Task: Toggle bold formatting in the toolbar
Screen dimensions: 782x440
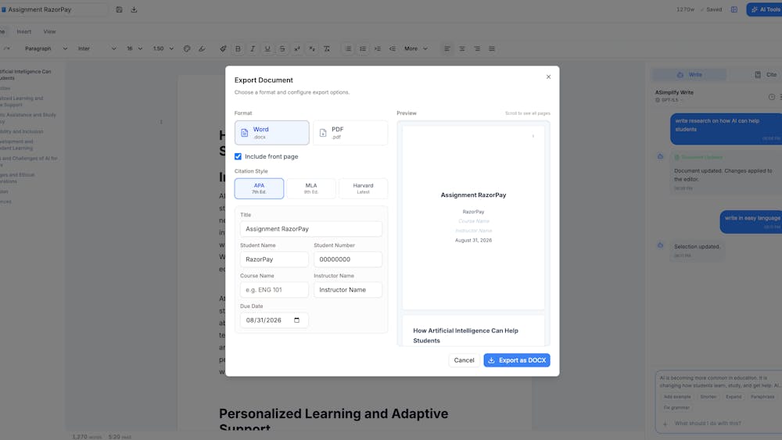Action: (x=238, y=48)
